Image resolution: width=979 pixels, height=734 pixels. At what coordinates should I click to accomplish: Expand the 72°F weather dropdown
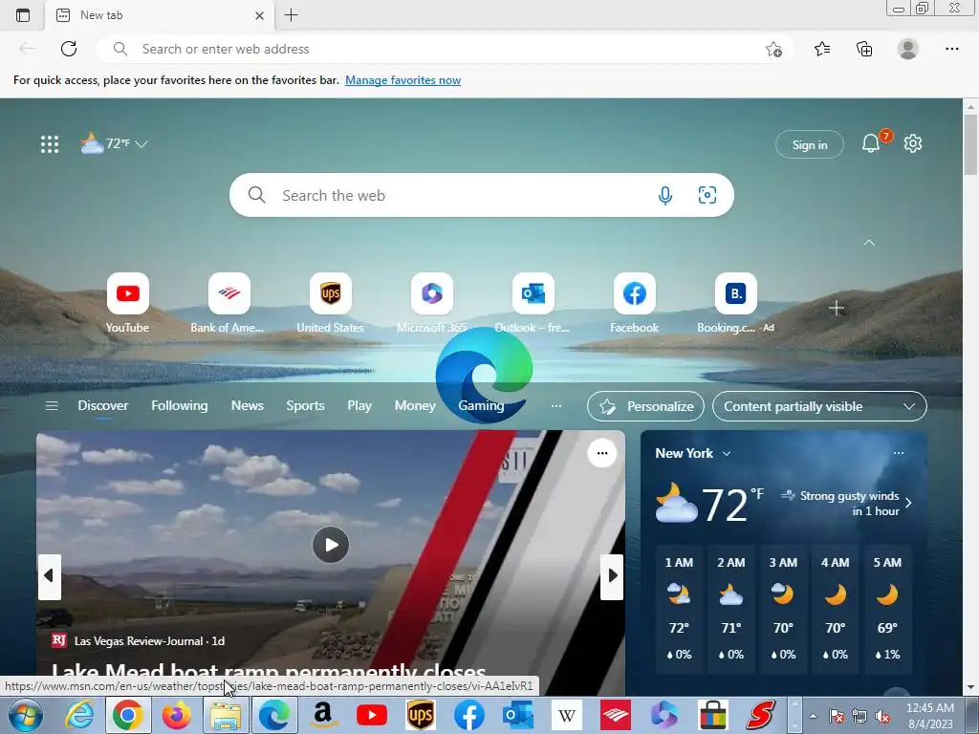point(141,144)
